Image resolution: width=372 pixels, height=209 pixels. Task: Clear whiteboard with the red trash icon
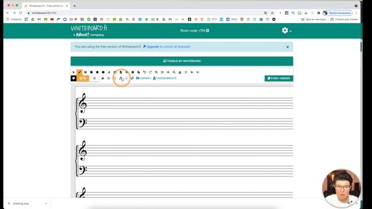click(x=186, y=72)
